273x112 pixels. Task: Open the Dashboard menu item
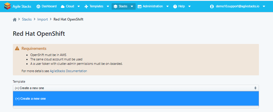pyautogui.click(x=49, y=6)
